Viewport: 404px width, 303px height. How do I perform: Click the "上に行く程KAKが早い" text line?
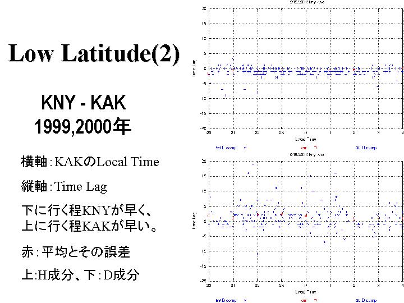point(88,227)
